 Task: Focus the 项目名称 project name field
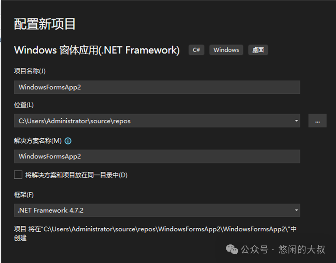(x=157, y=87)
